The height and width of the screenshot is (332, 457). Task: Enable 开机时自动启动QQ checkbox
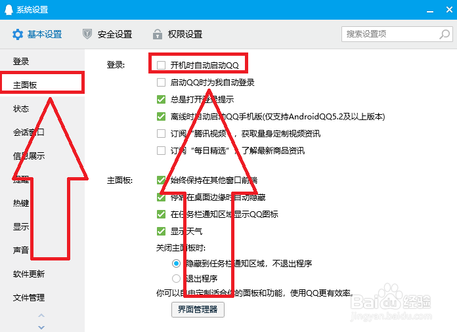[x=161, y=65]
